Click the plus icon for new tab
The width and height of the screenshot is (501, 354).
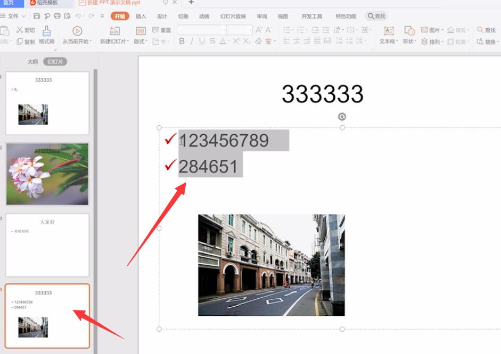[191, 2]
